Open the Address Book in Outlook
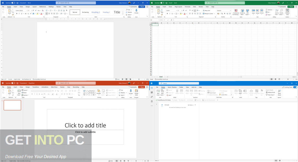 click(x=270, y=92)
